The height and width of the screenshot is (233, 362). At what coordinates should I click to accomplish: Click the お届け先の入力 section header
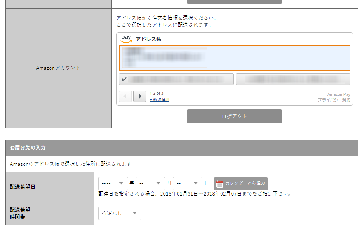coord(28,148)
